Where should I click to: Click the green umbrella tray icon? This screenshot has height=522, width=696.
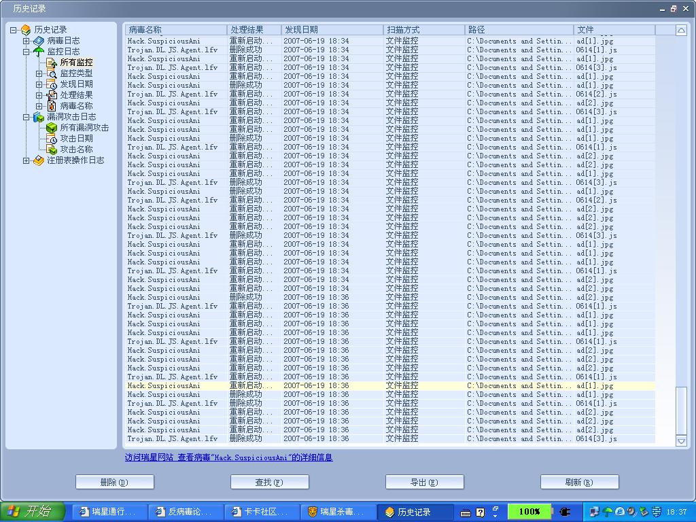point(608,512)
